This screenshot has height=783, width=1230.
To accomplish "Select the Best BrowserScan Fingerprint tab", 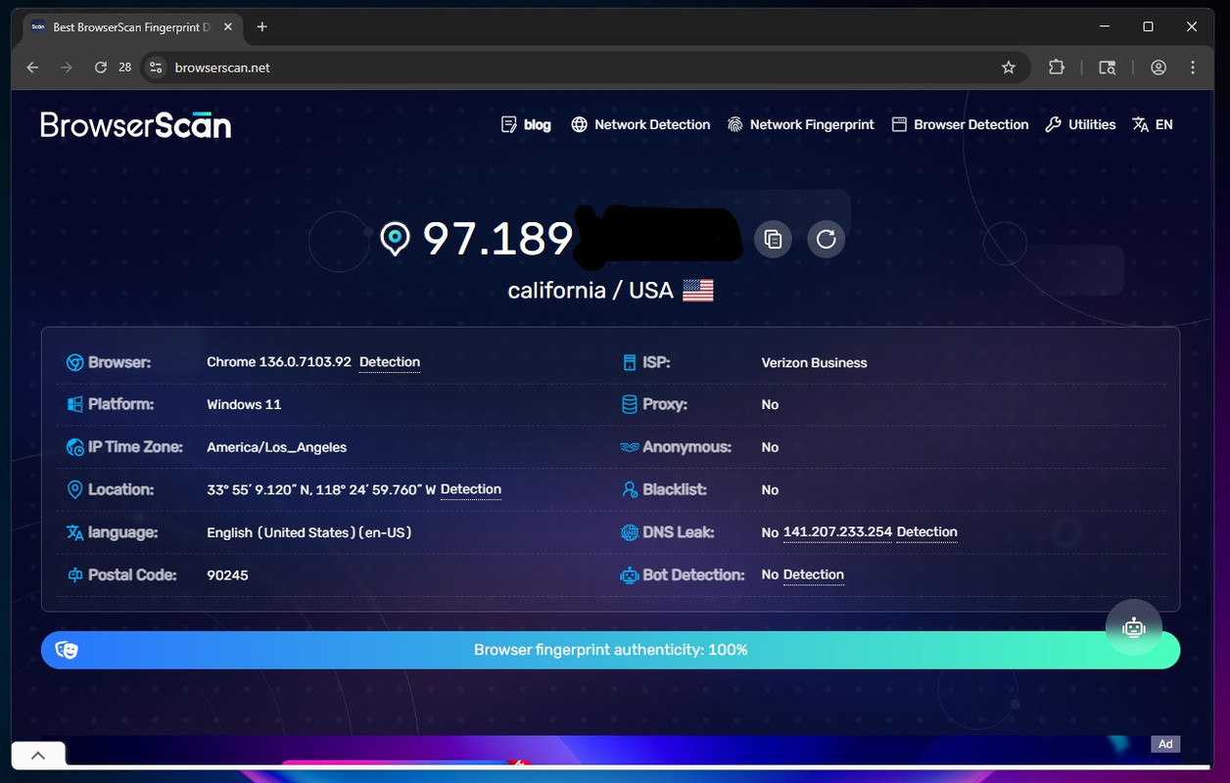I will pos(132,27).
